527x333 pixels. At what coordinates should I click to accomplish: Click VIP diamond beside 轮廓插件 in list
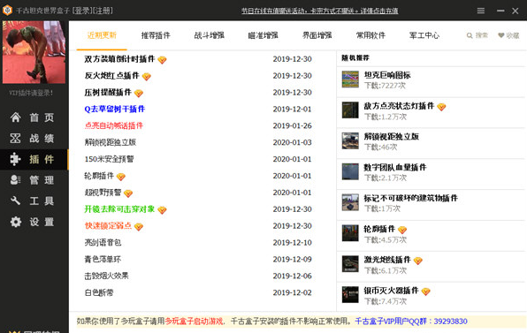tap(120, 177)
